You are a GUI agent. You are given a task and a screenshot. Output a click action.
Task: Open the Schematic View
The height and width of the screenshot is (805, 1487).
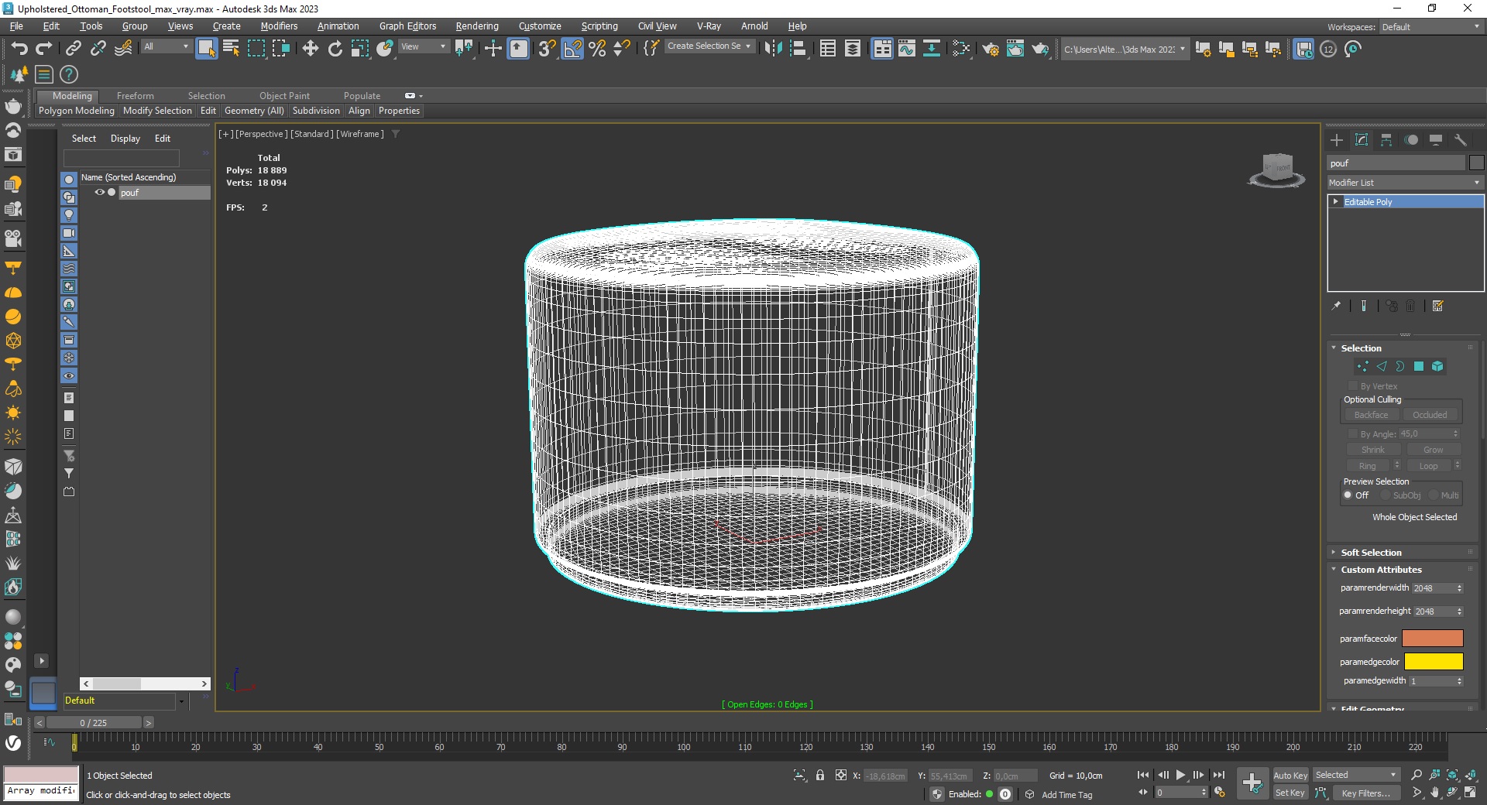click(932, 49)
